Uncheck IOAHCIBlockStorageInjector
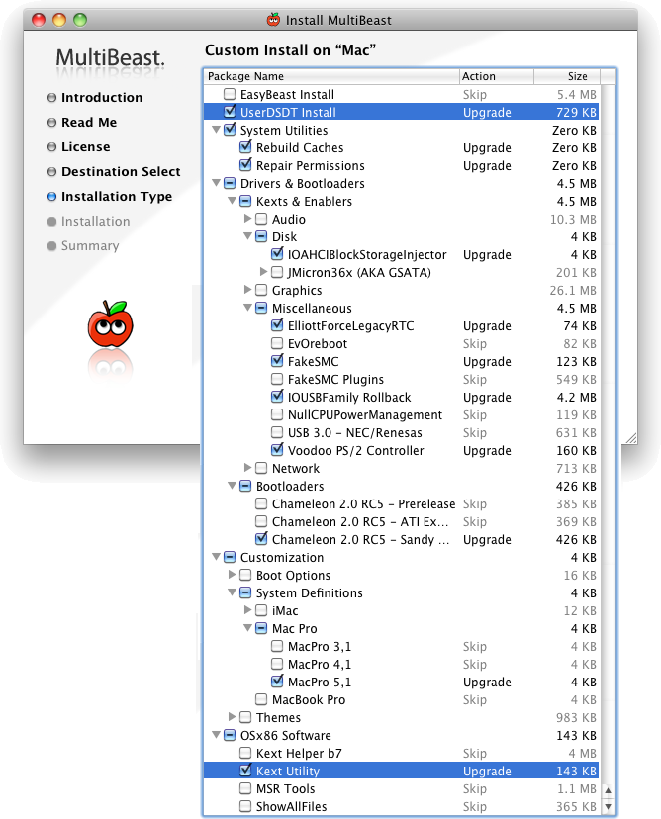 (x=277, y=254)
